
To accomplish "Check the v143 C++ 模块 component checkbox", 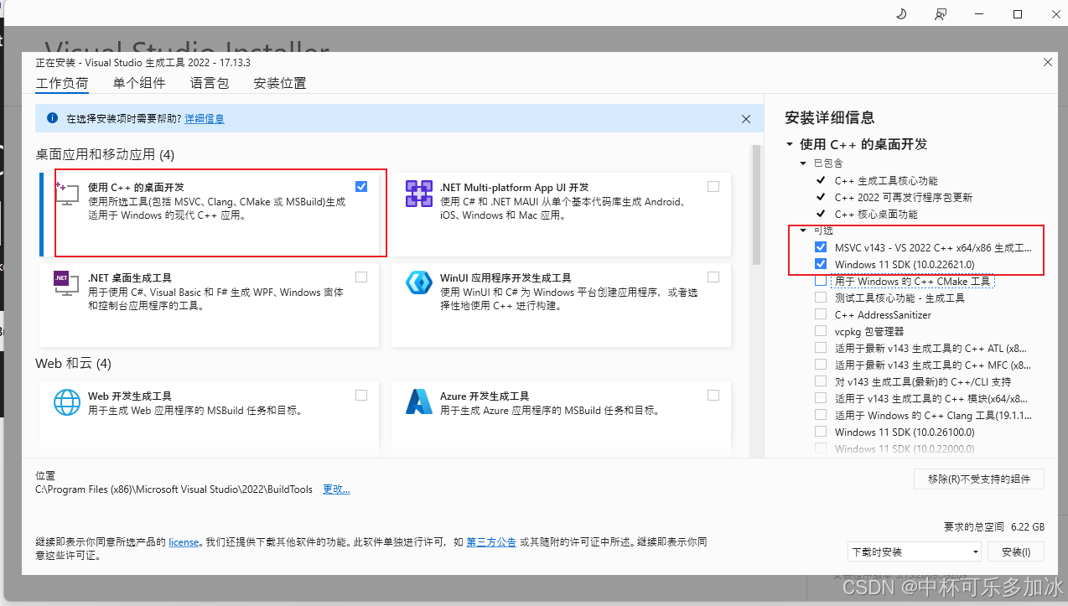I will (x=821, y=398).
